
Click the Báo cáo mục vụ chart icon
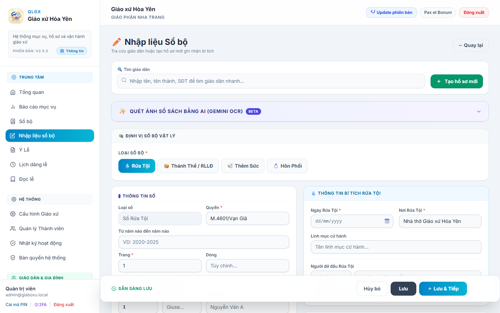click(x=13, y=107)
